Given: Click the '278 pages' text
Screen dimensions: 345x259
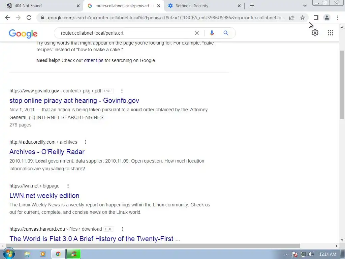Looking at the screenshot, I should [21, 125].
